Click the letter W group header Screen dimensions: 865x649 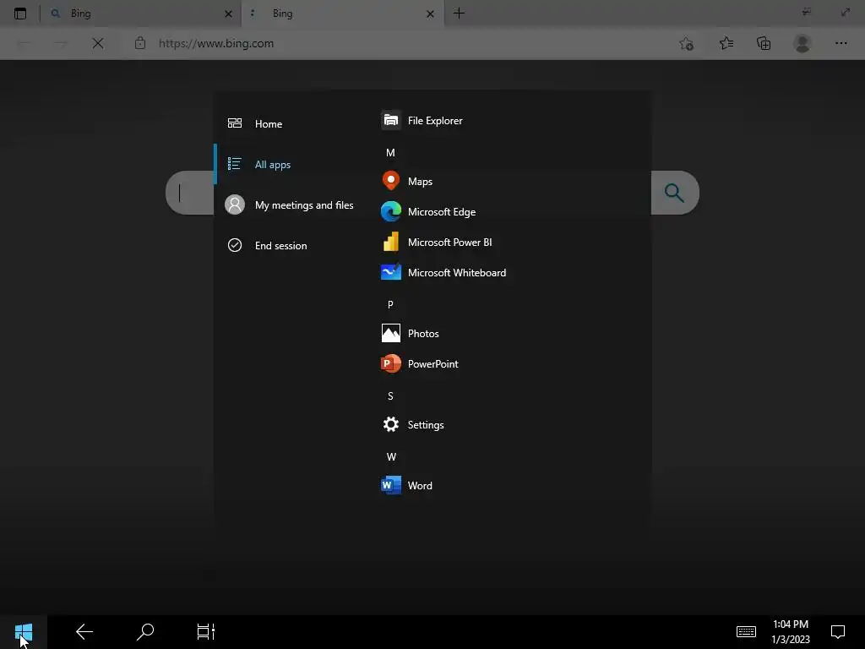[391, 456]
